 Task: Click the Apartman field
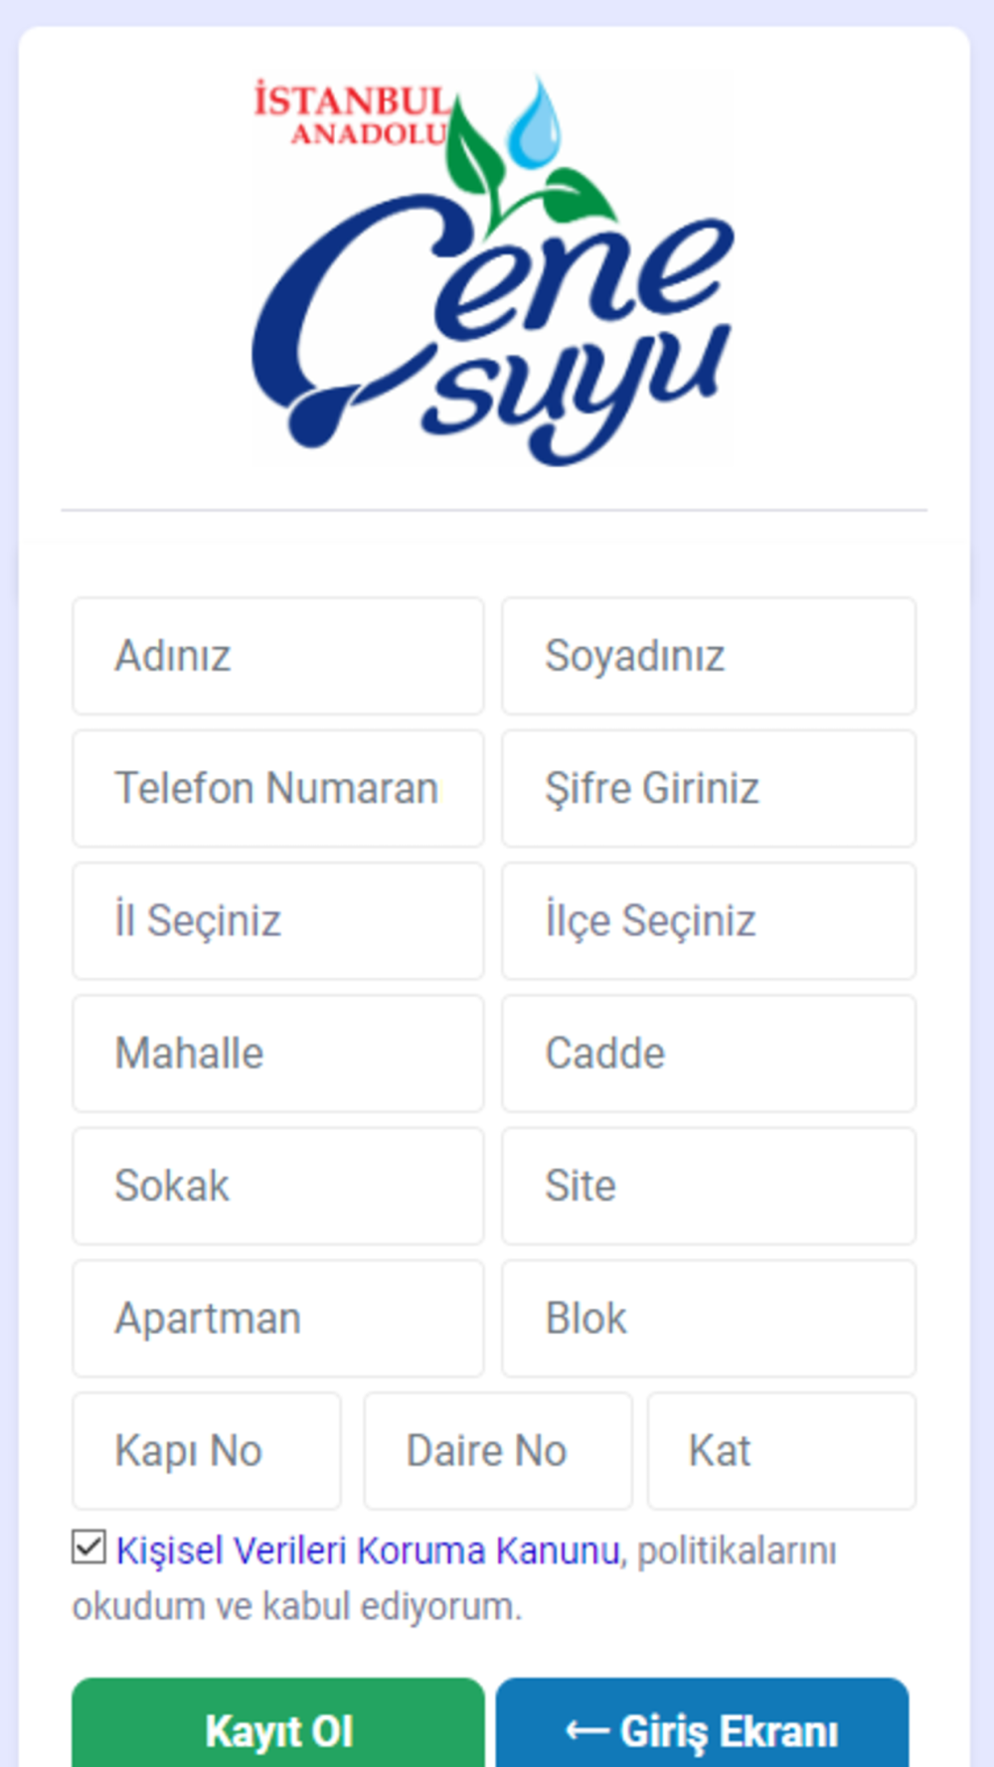[278, 1319]
